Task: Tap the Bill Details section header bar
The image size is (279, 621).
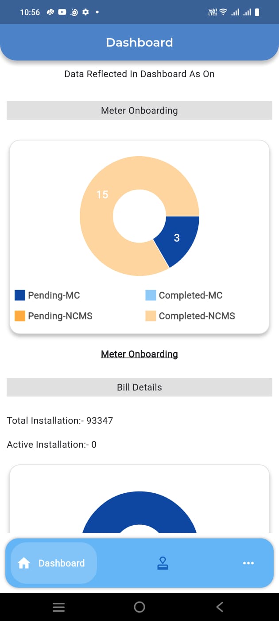Action: pos(139,387)
